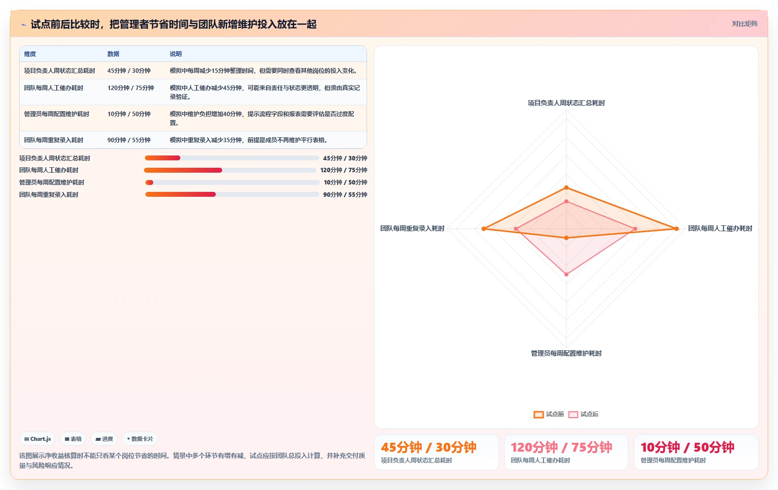This screenshot has width=778, height=490.
Task: Click progress value 10分钟 / 50分钟
Action: pos(345,183)
